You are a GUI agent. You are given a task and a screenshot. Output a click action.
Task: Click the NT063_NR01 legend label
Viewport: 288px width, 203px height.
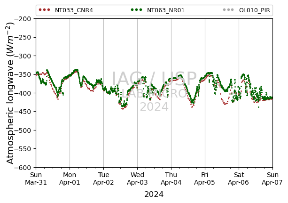(x=166, y=10)
